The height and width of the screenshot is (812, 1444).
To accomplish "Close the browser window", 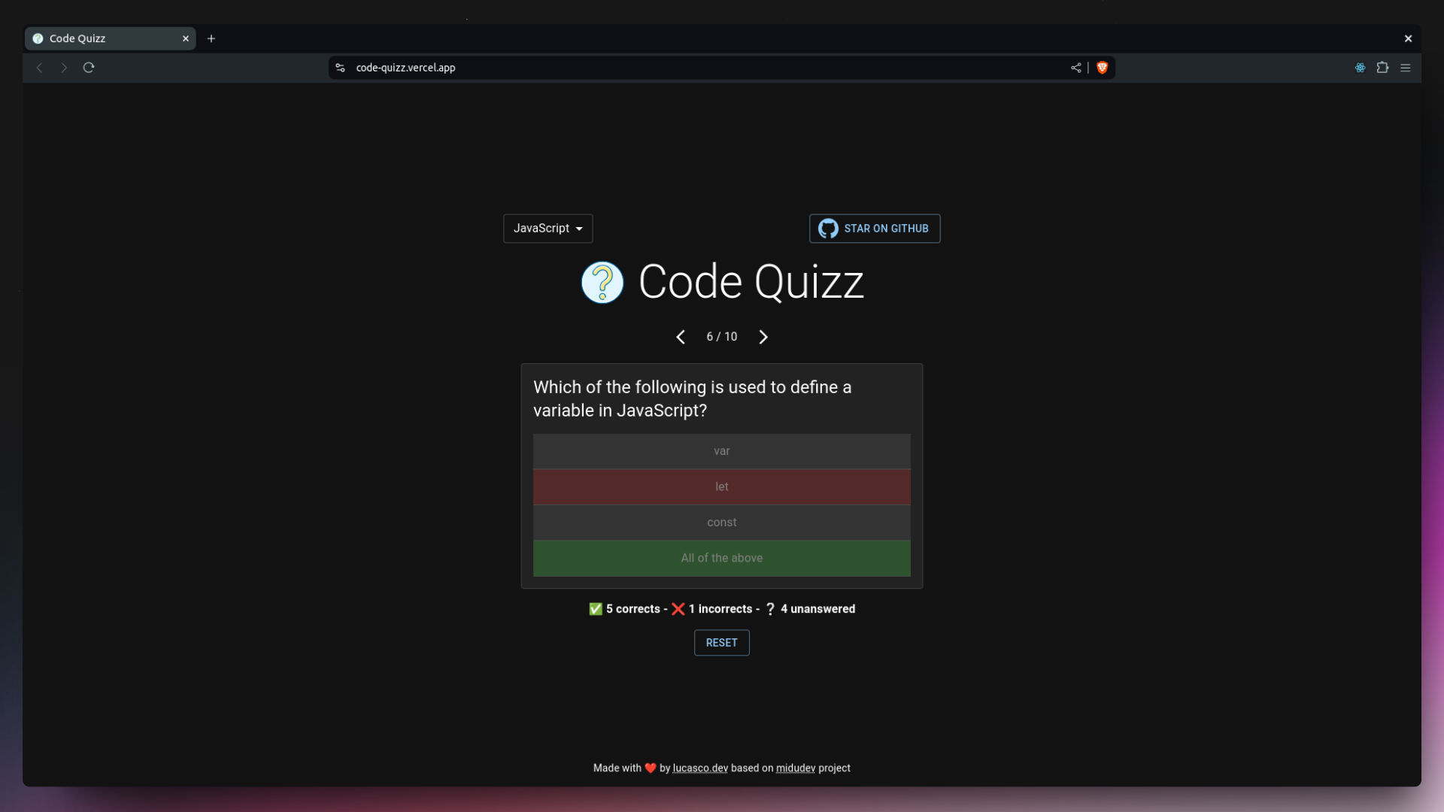I will point(1409,38).
